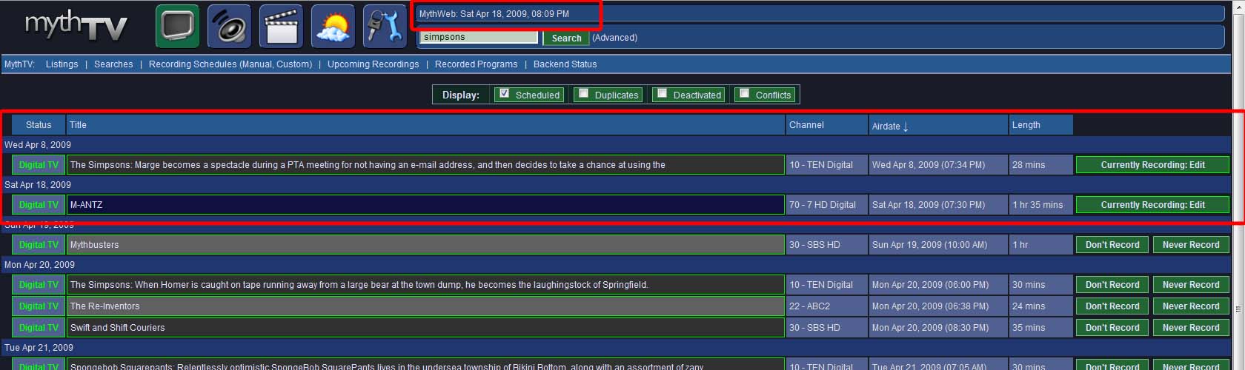Screen dimensions: 1245x370
Task: Click Don't Record for Swift and Shift Couriers
Action: (1112, 328)
